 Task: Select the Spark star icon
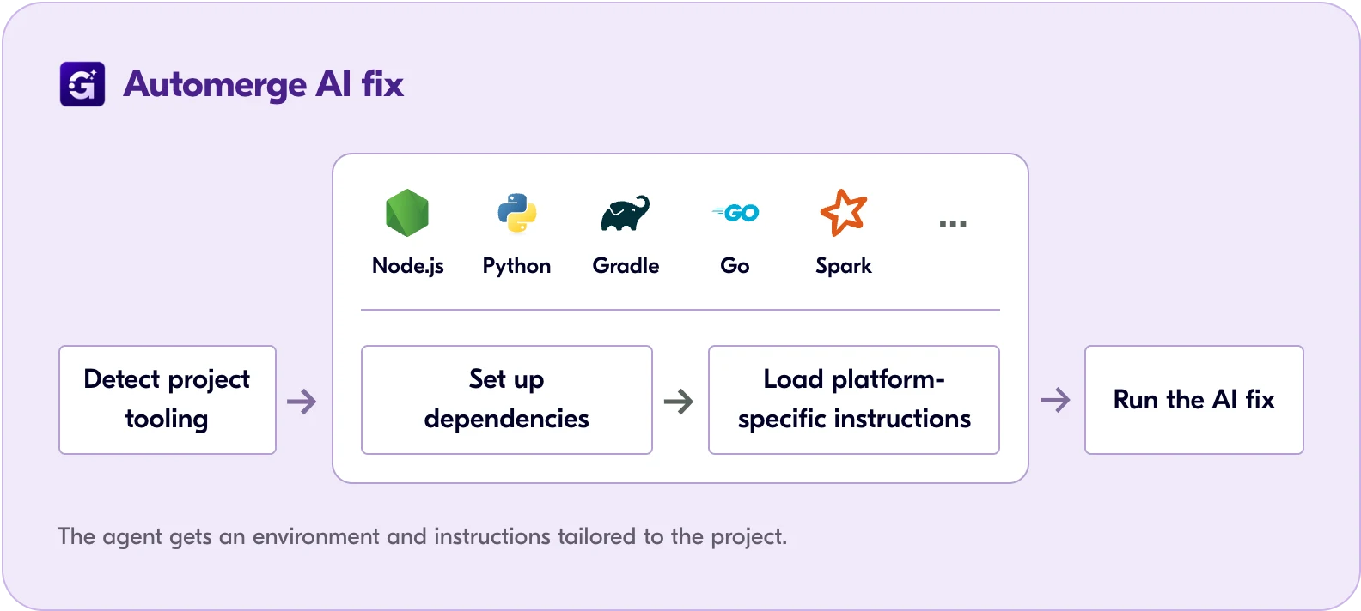pos(844,212)
